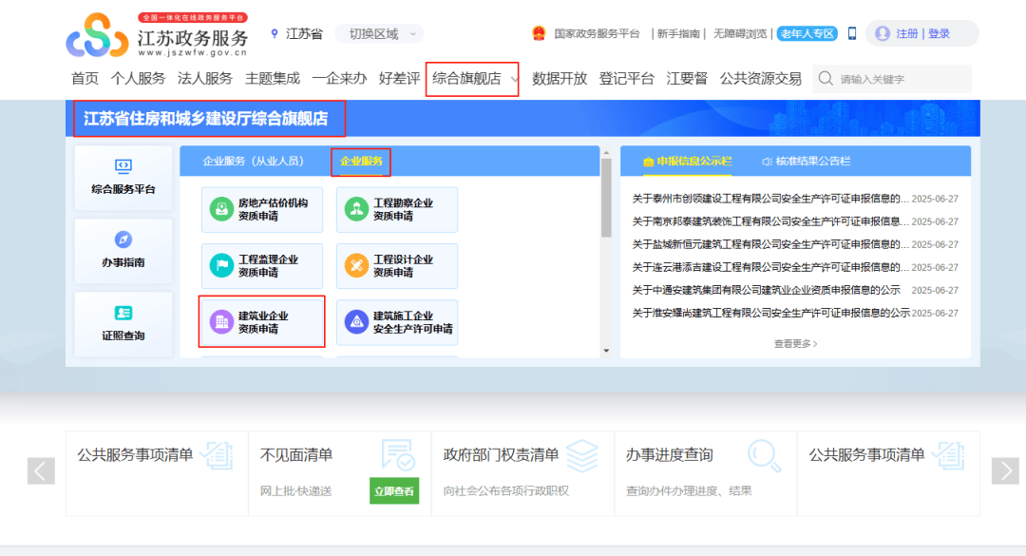Click the 立即查看 green button
This screenshot has width=1026, height=556.
[394, 491]
